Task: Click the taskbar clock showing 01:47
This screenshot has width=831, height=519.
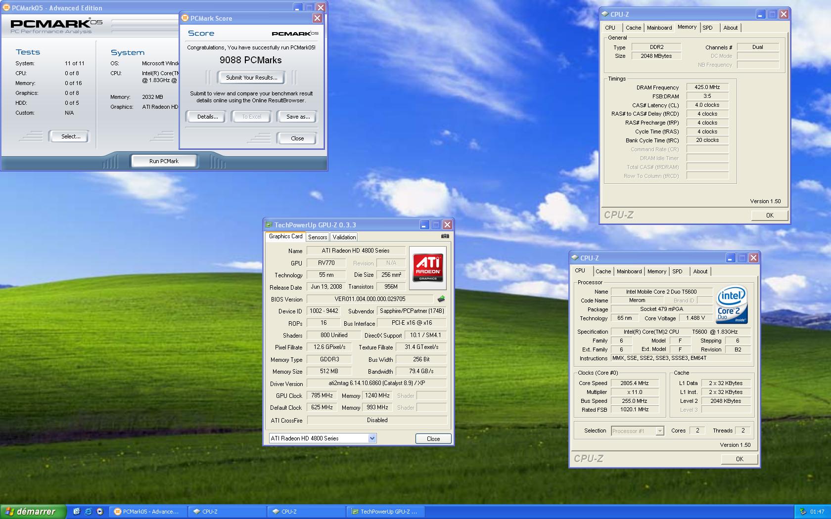Action: pyautogui.click(x=817, y=512)
